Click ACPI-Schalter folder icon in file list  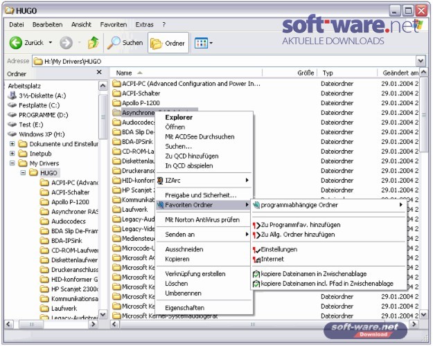tap(117, 93)
